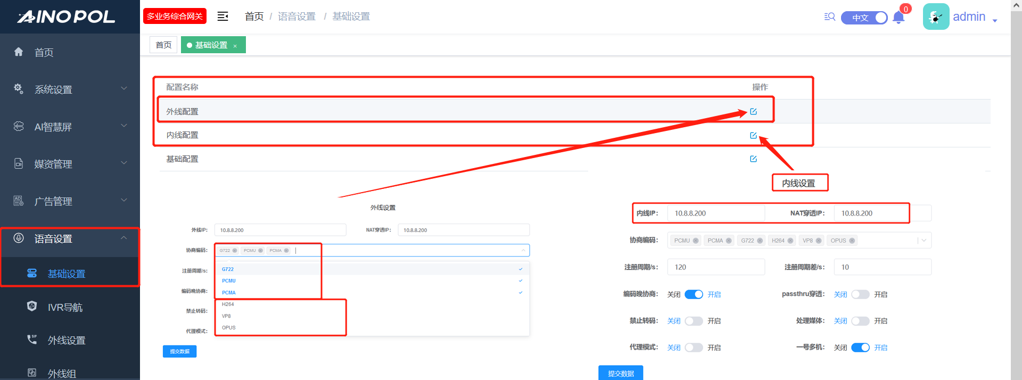1022x380 pixels.
Task: Toggle the 编码晚协商 switch
Action: pos(694,294)
